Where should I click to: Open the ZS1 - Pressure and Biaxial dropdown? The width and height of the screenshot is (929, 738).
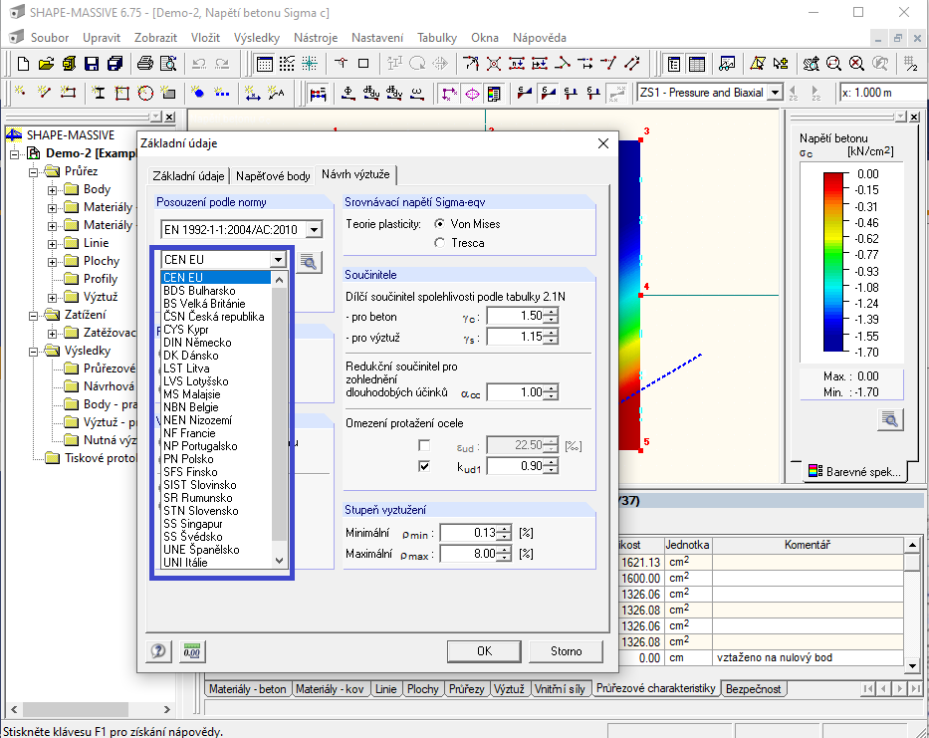(774, 93)
